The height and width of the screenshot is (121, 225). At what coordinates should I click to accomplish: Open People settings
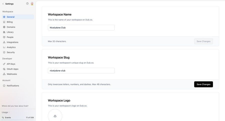click(18, 37)
